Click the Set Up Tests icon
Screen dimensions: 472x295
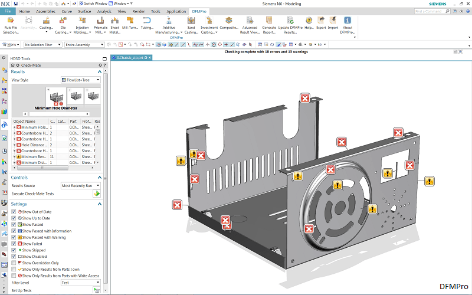pos(97,290)
